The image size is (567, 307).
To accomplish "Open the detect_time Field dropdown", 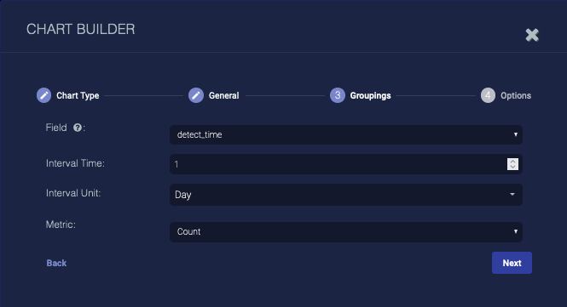I will coord(346,135).
